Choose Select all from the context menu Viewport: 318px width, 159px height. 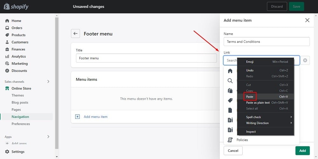266,109
